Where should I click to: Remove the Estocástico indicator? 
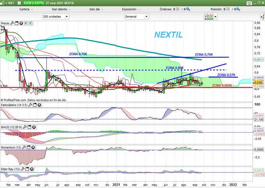(39, 105)
